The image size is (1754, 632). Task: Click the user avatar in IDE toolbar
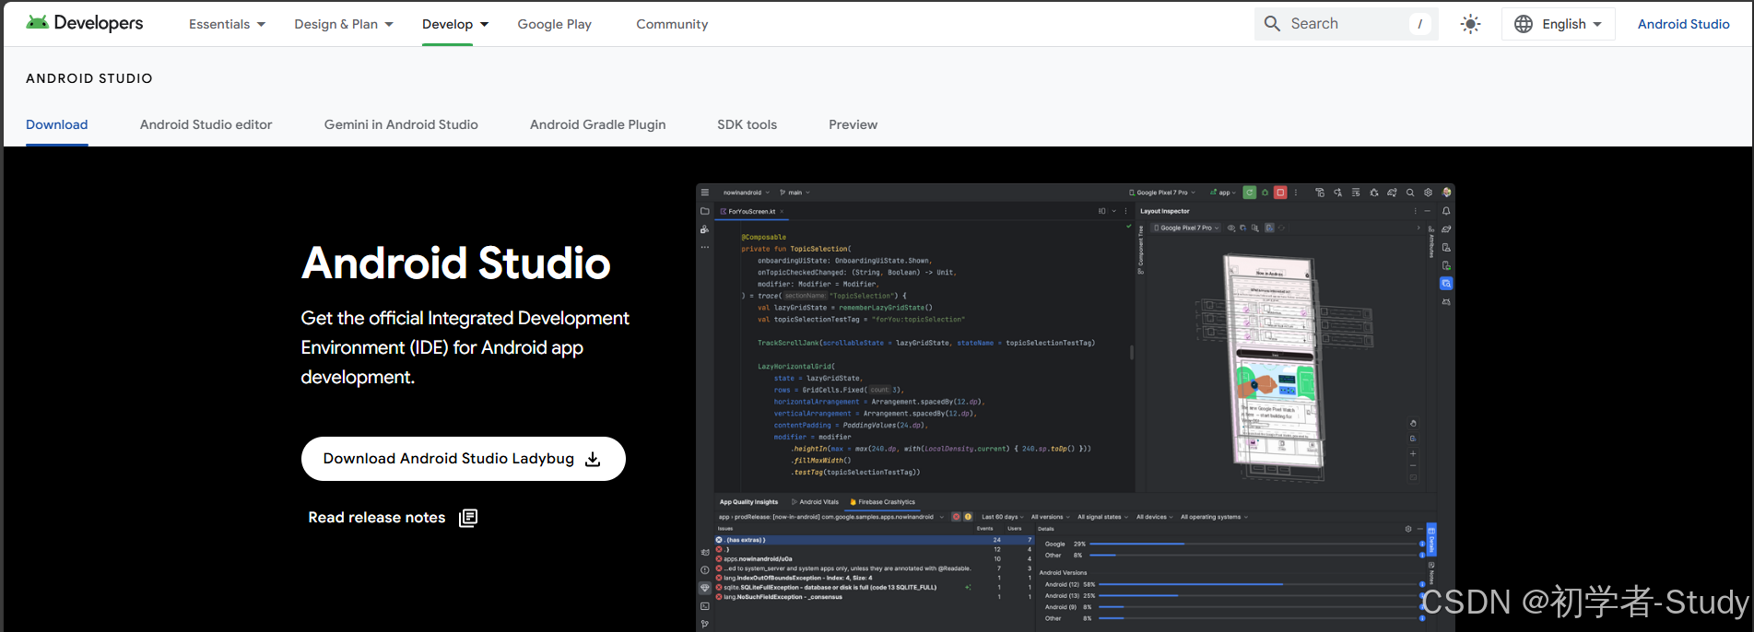(x=1446, y=193)
